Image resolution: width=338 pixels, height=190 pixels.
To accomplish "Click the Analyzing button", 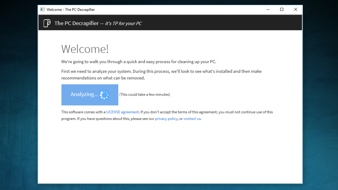I will coord(90,95).
